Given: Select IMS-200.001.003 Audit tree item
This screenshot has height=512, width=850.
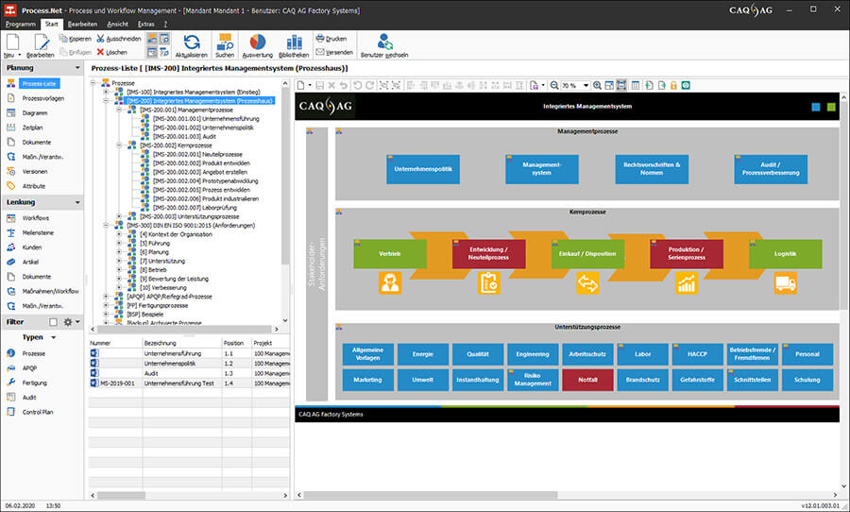Looking at the screenshot, I should (184, 137).
